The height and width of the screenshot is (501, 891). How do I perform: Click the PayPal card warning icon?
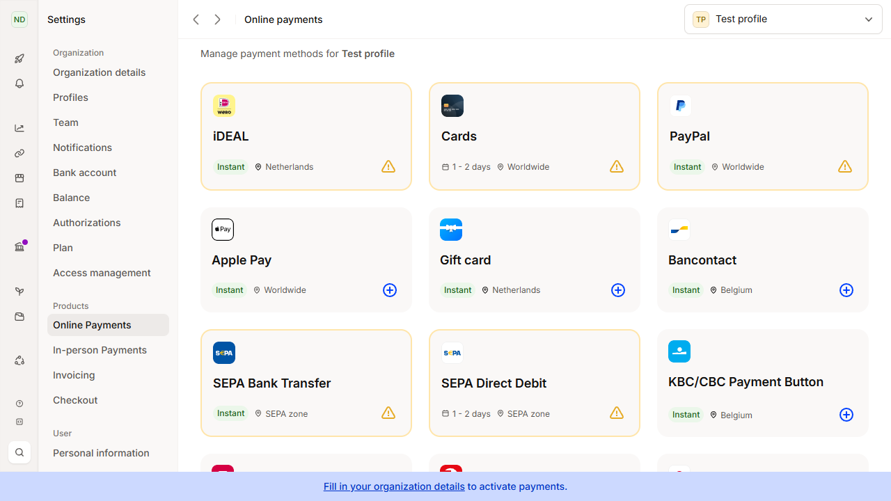coord(845,166)
